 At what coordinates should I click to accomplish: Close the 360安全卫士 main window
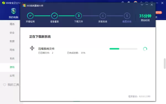pos(162,3)
